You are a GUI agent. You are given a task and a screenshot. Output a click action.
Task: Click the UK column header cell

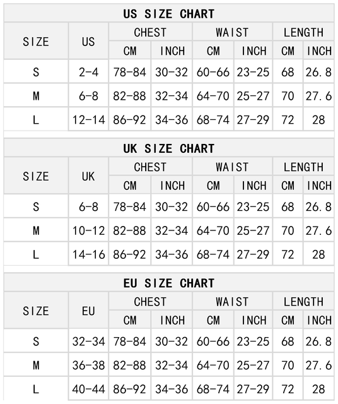click(88, 176)
